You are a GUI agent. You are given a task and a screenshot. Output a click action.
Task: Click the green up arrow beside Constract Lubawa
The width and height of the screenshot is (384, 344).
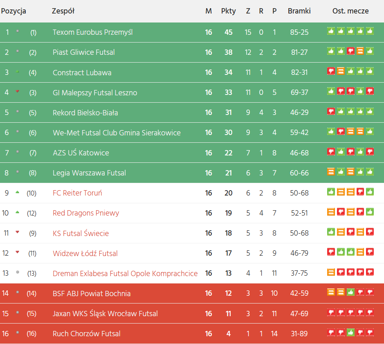[17, 72]
